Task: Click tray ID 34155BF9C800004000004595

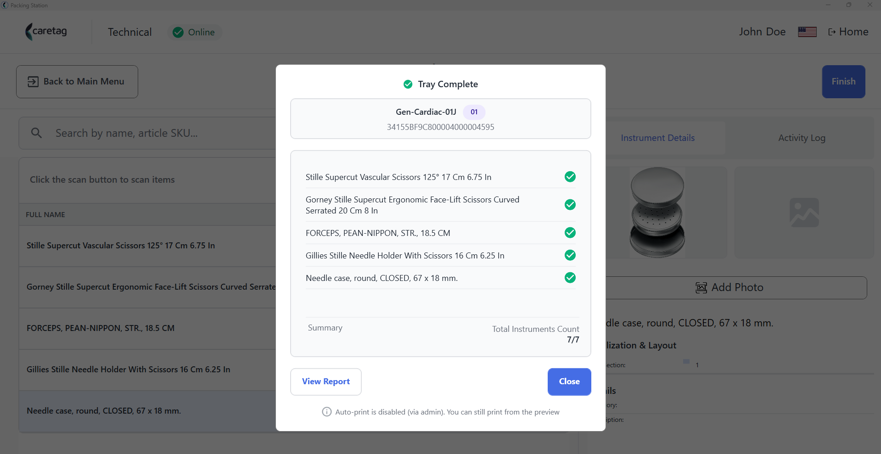Action: point(441,127)
